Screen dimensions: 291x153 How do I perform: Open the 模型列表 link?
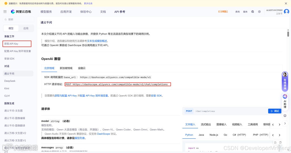pyautogui.click(x=80, y=138)
